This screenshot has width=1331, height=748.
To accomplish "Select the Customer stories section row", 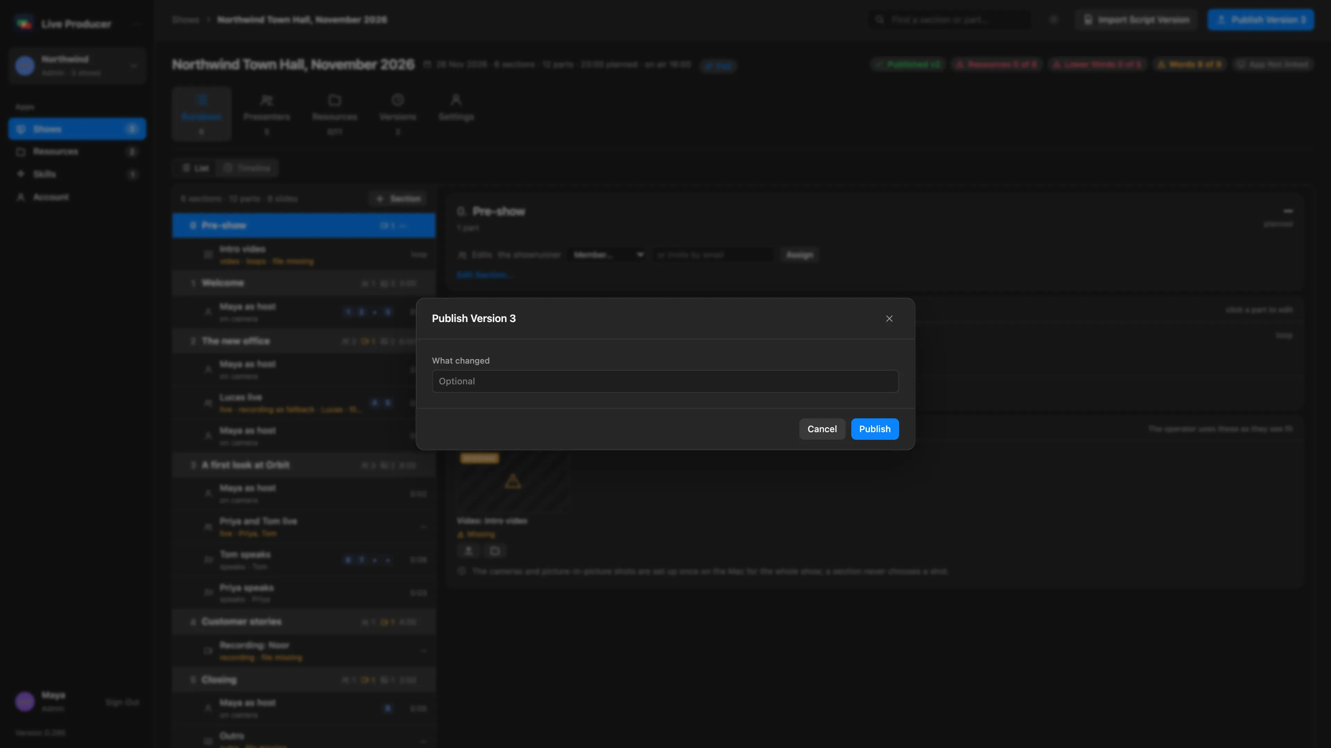I will pos(304,622).
